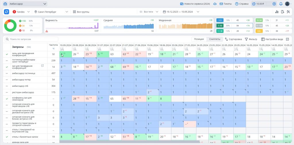Open external link icon for зал для проведения конференций
This screenshot has height=145, width=294.
click(43, 66)
